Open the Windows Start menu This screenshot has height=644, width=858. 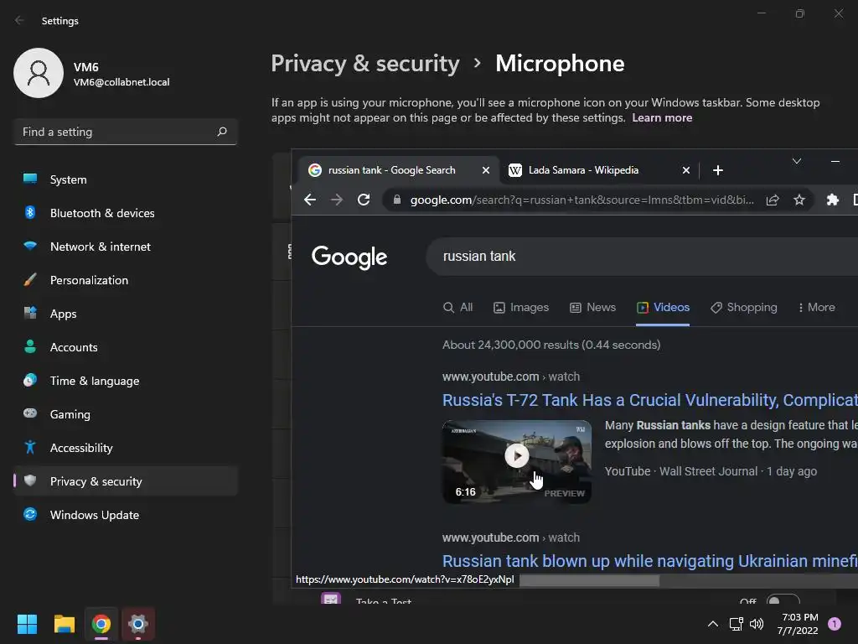pyautogui.click(x=27, y=624)
